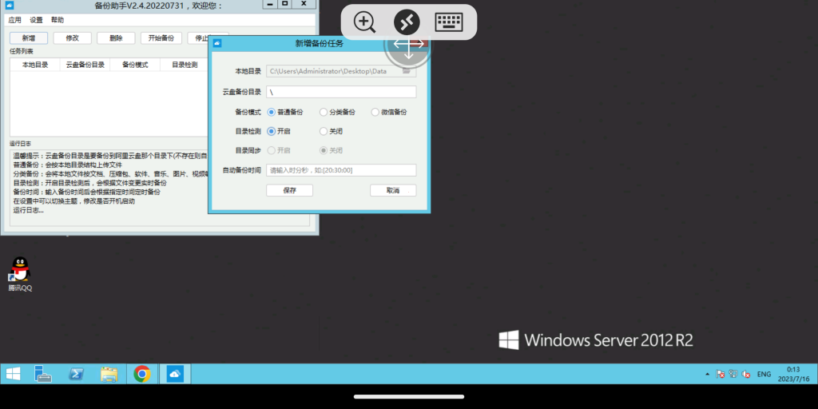Screen dimensions: 818x409
Task: Select 微信备份 backup mode
Action: (x=375, y=112)
